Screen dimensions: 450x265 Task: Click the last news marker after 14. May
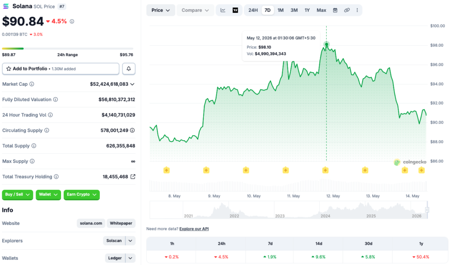pyautogui.click(x=421, y=170)
